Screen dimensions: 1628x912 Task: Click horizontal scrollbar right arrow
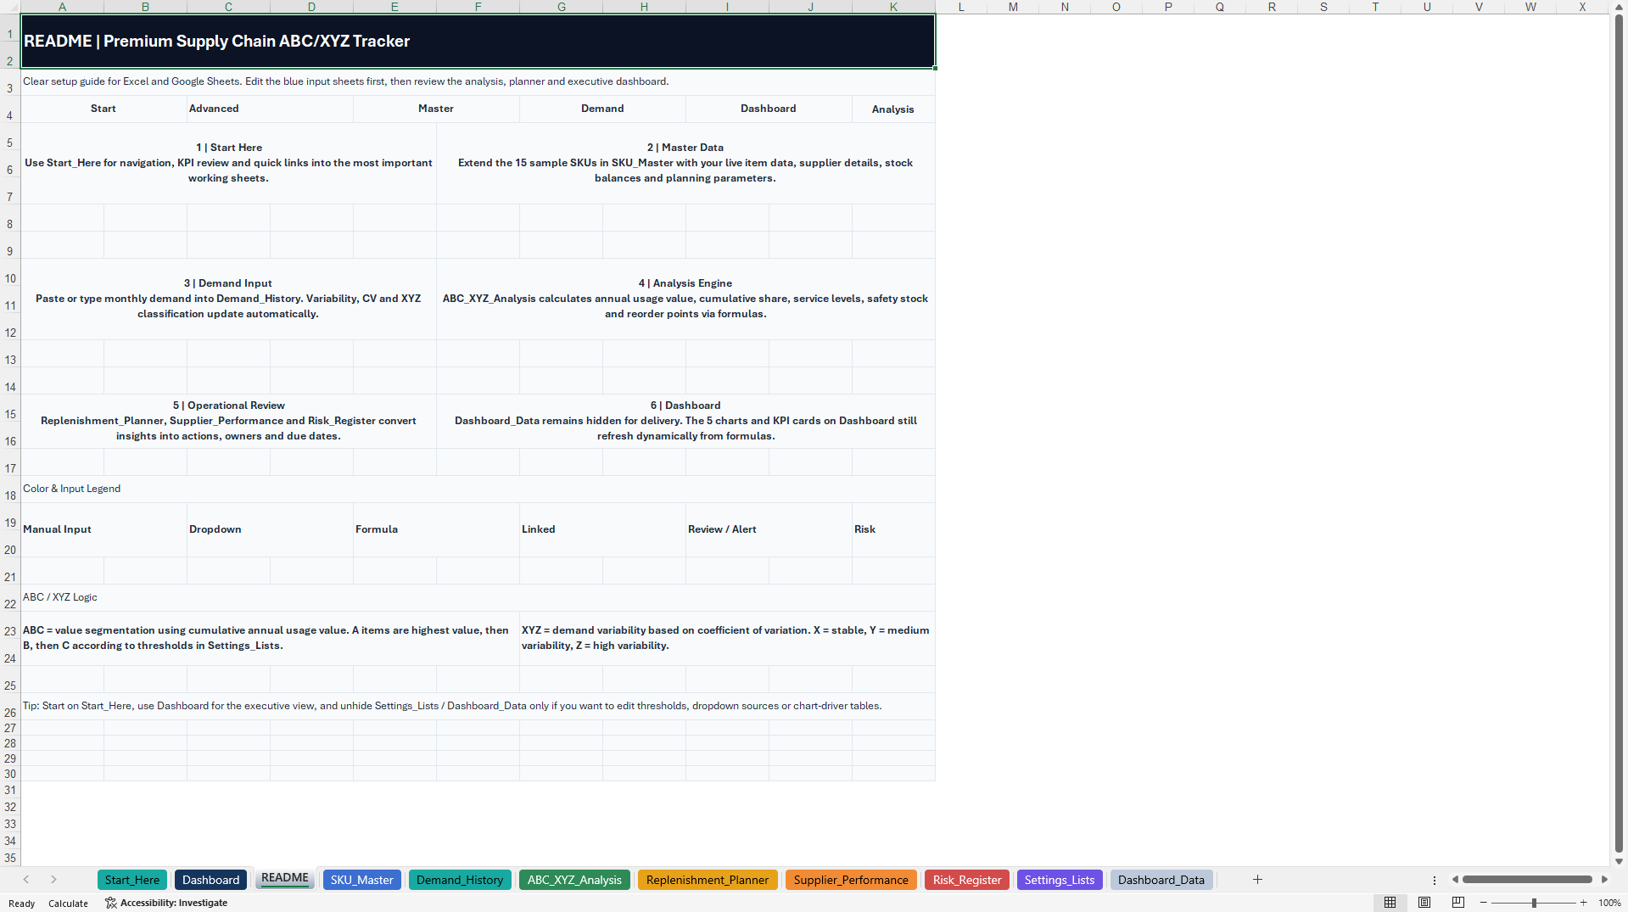[x=1604, y=880]
